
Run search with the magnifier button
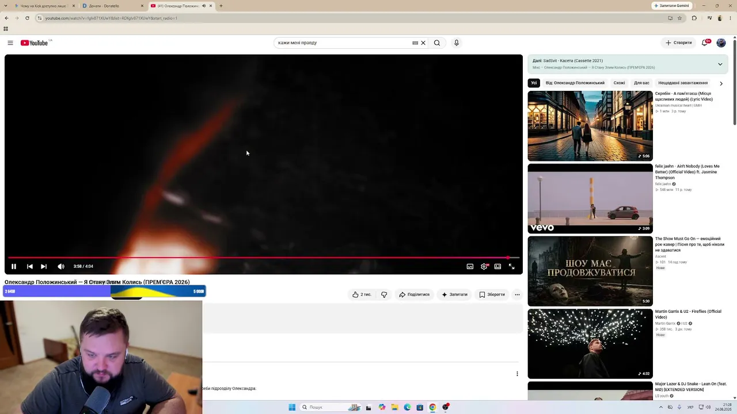tap(437, 43)
